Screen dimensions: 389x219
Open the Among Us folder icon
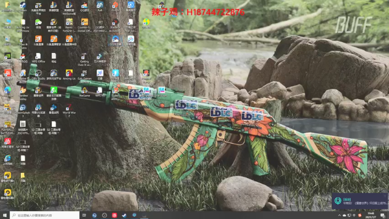[23, 25]
